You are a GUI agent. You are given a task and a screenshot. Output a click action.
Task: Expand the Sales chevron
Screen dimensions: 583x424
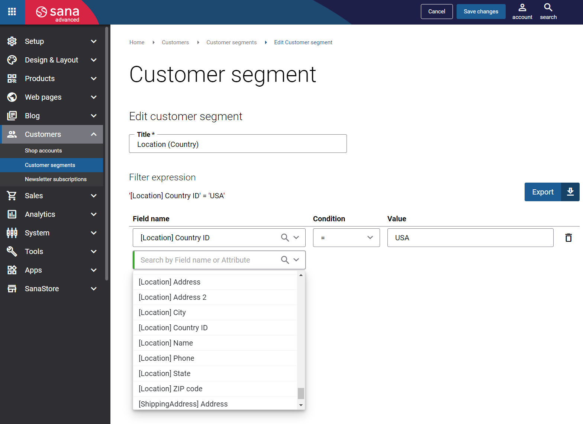[94, 196]
